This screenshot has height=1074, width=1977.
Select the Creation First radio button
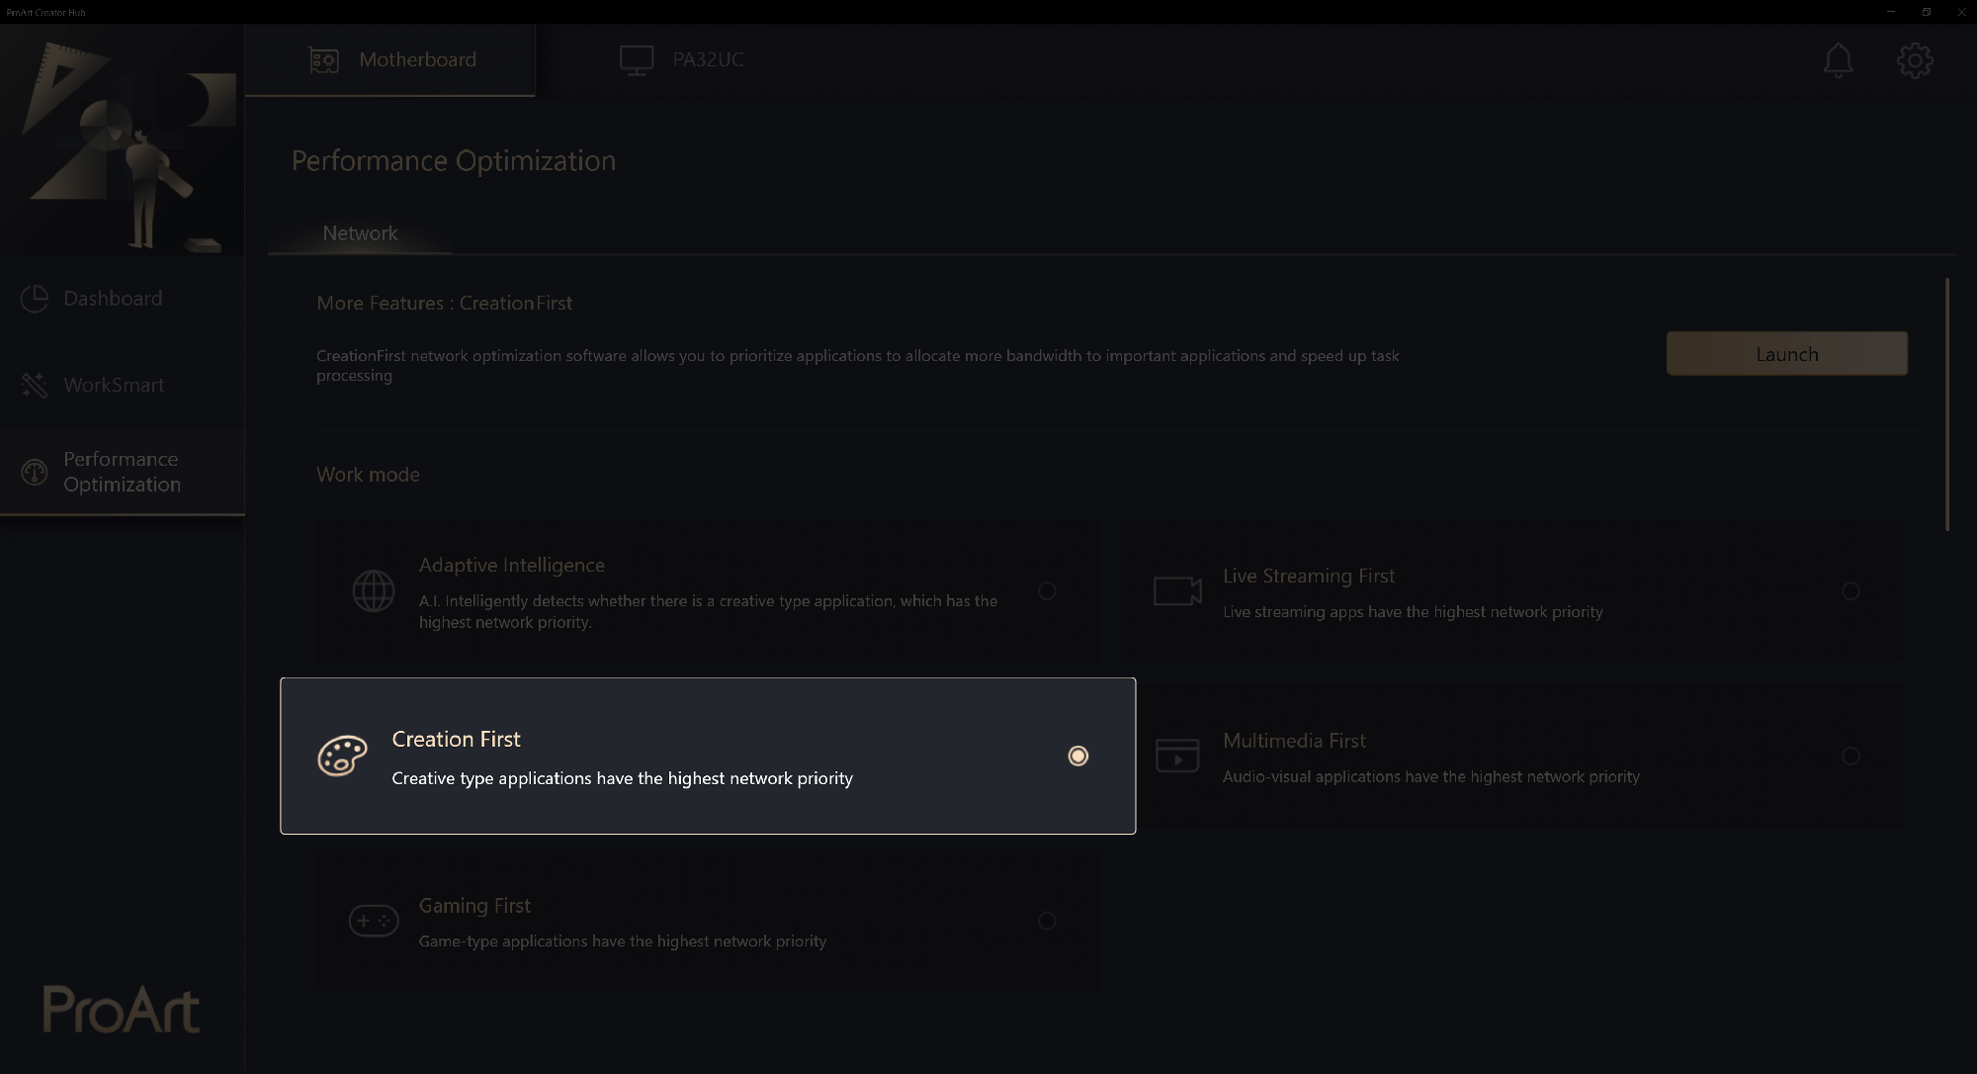[1077, 756]
